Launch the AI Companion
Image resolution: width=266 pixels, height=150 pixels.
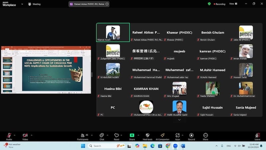pyautogui.click(x=163, y=135)
